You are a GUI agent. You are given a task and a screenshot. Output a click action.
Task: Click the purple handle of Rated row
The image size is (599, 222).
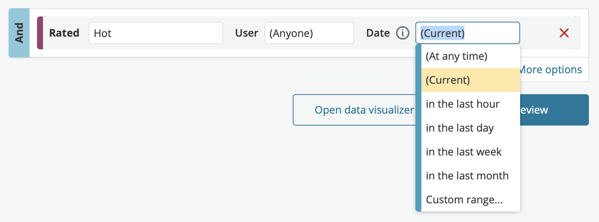coord(40,33)
